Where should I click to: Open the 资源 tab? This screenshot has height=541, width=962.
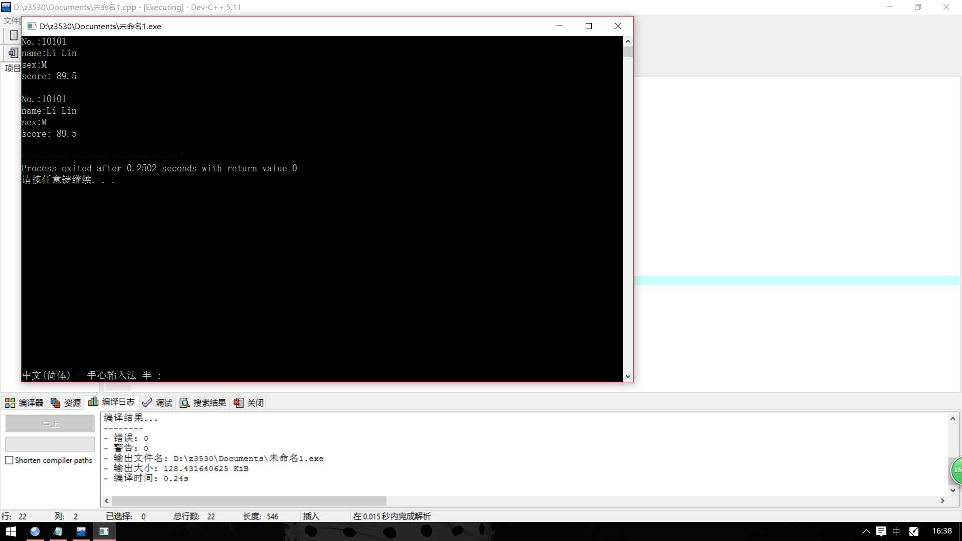point(66,403)
